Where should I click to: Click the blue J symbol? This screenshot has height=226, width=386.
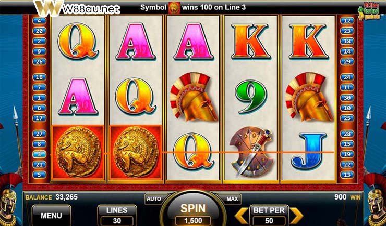309,151
